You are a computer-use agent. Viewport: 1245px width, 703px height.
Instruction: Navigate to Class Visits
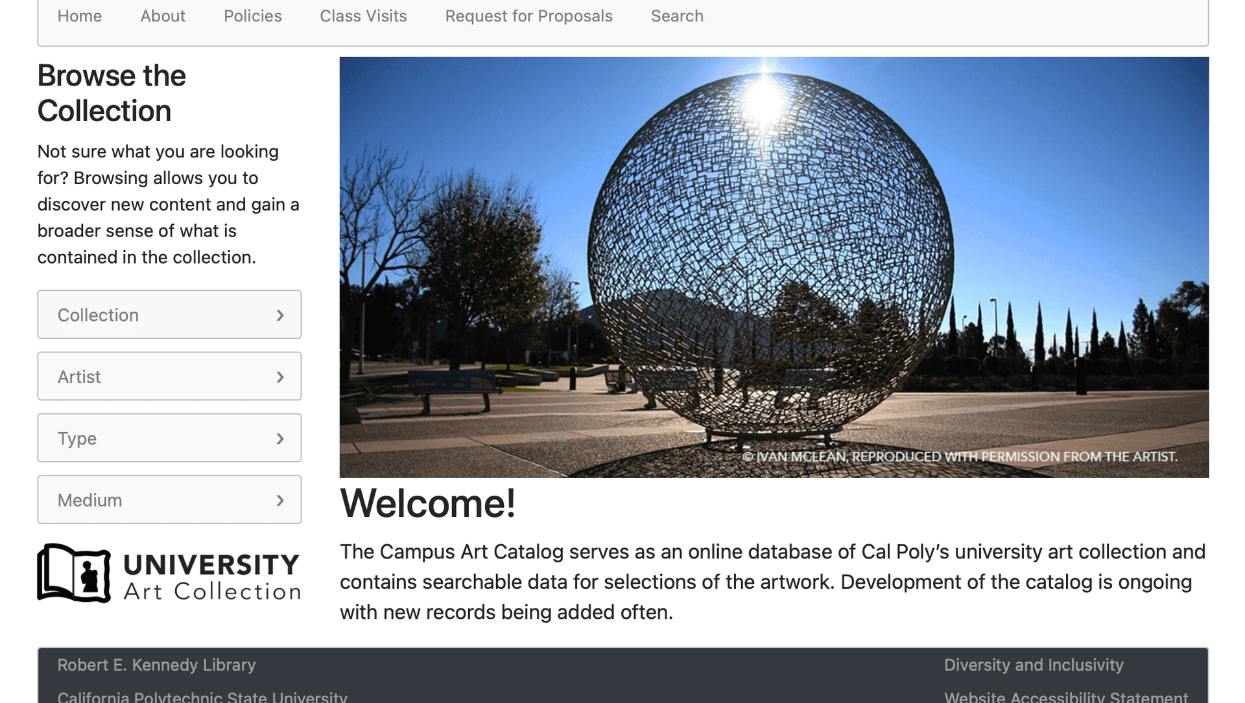(363, 16)
